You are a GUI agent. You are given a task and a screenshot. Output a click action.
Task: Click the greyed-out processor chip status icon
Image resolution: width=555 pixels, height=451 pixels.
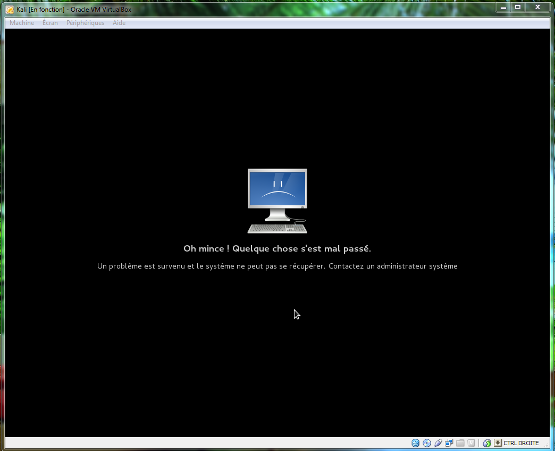pyautogui.click(x=471, y=443)
